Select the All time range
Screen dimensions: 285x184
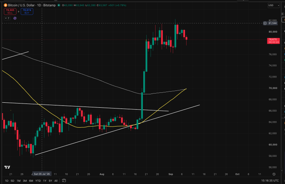point(56,181)
